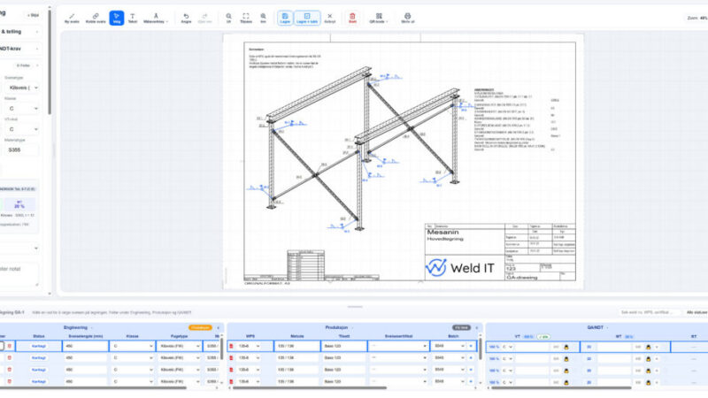Click the Kartlagt status in first row
The width and height of the screenshot is (708, 398).
39,346
